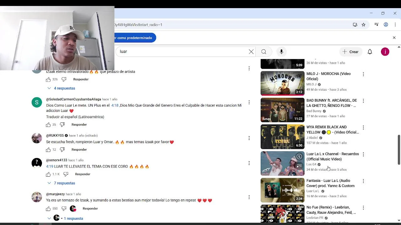
Task: Like RUKKY05's comment
Action: tap(48, 150)
